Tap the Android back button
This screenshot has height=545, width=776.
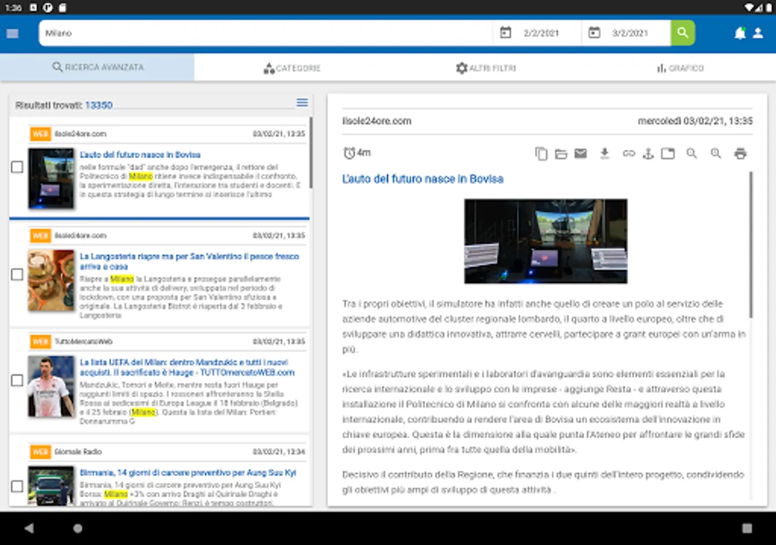[x=28, y=528]
